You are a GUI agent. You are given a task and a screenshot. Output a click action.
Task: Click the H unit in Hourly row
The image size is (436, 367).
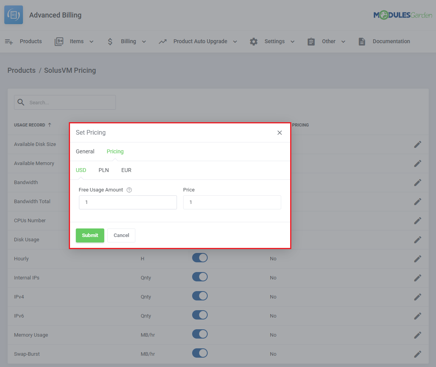[142, 259]
